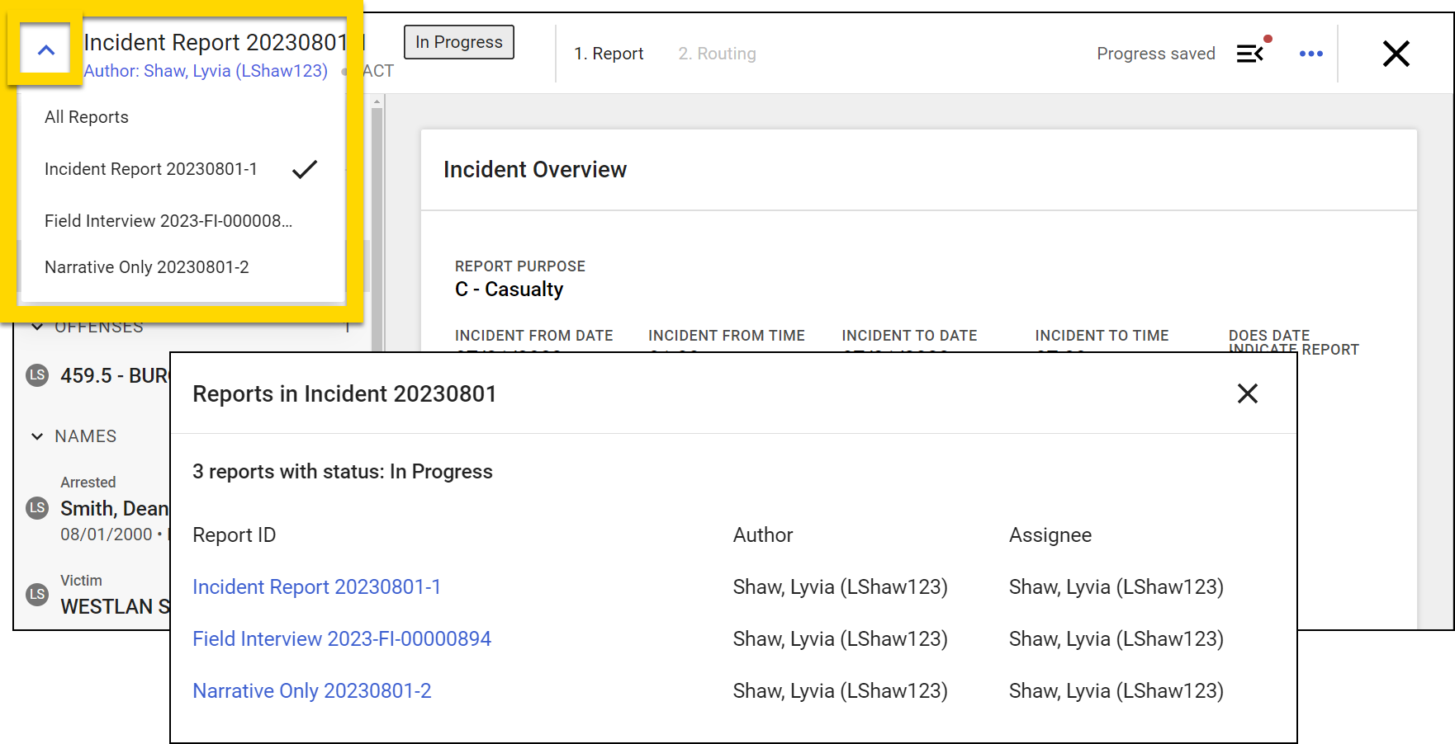Open the Field Interview 2023-FI-00000894 report
Image resolution: width=1455 pixels, height=744 pixels.
point(342,638)
